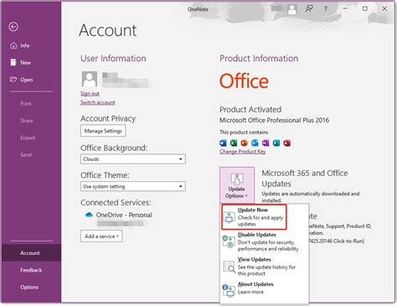Select Print in the sidebar
Image resolution: width=397 pixels, height=306 pixels.
[x=26, y=104]
